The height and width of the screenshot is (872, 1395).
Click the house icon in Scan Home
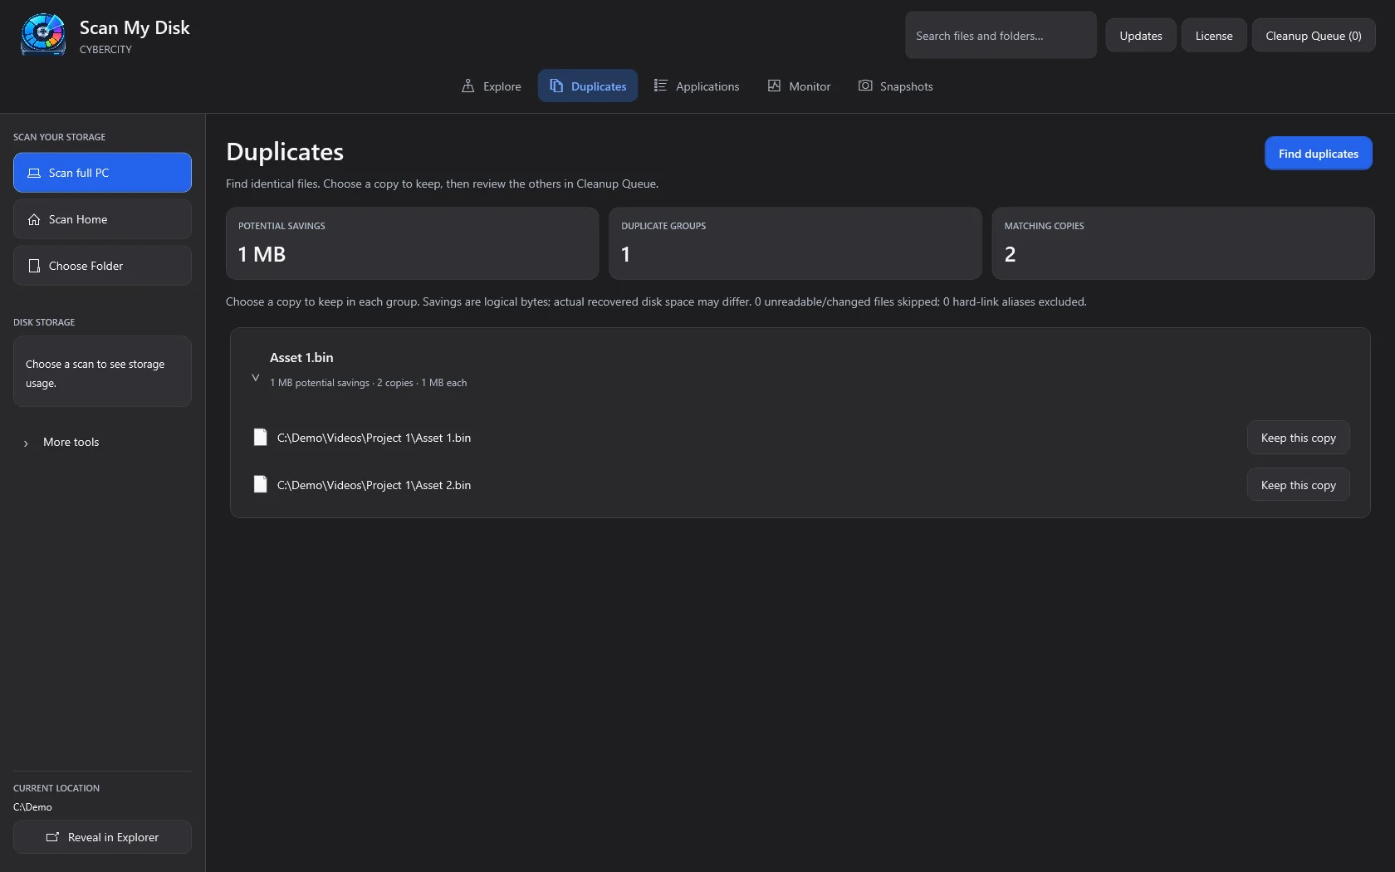(34, 219)
